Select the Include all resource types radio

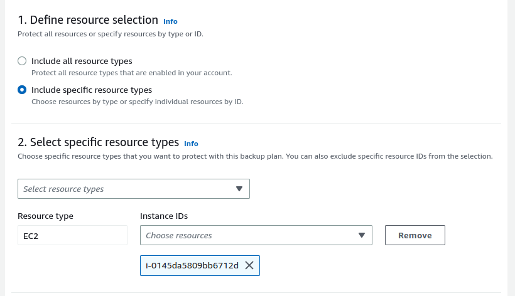tap(22, 61)
